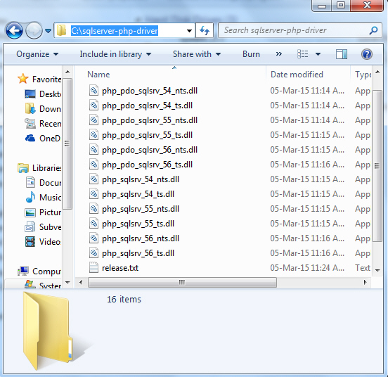Click the search magnifier icon
The width and height of the screenshot is (388, 377).
point(373,30)
